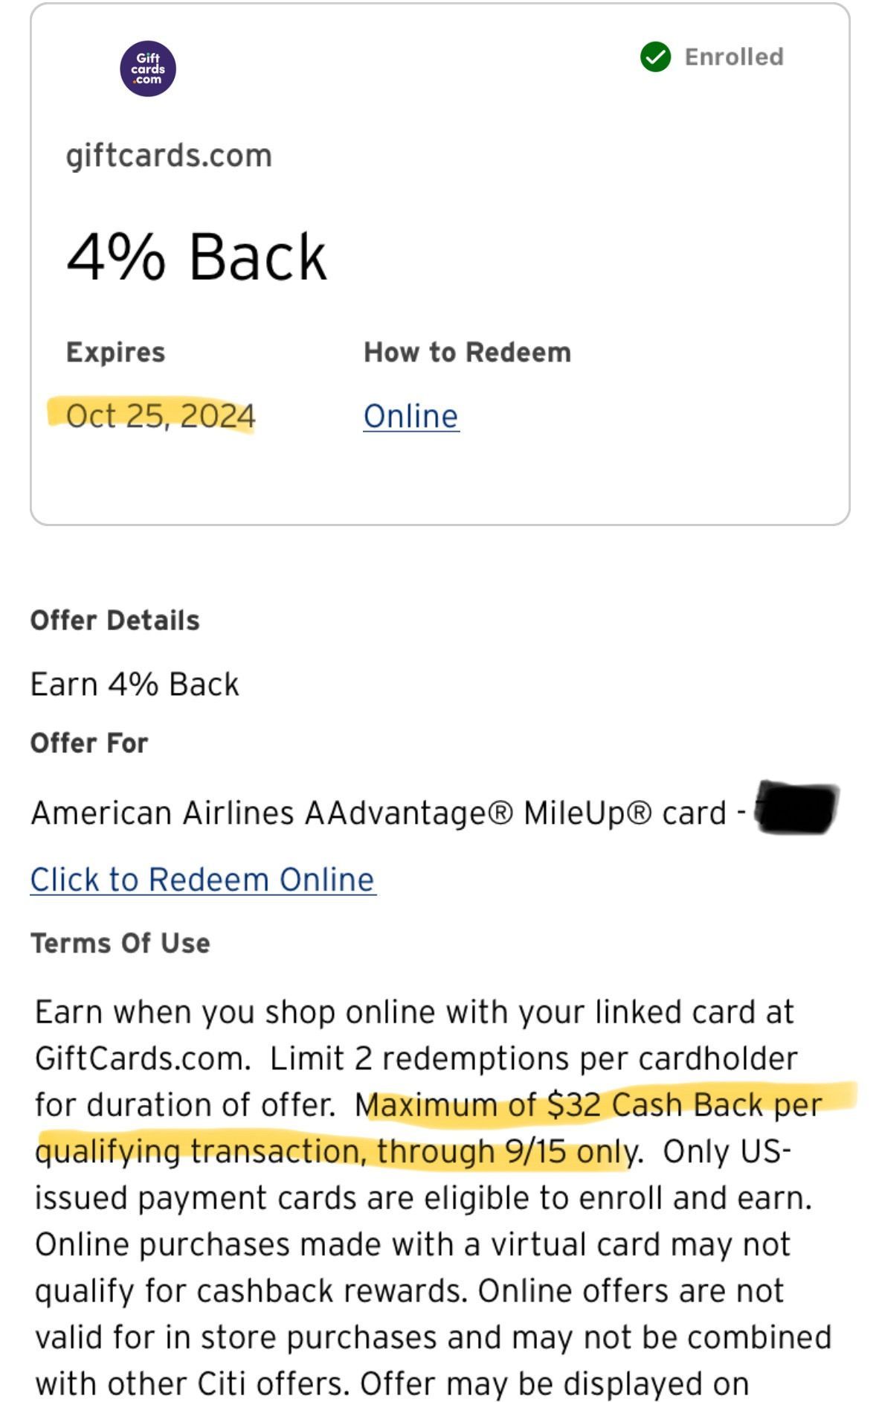Click the Enrolled status label
Screen dimensions: 876x1402
click(x=733, y=57)
